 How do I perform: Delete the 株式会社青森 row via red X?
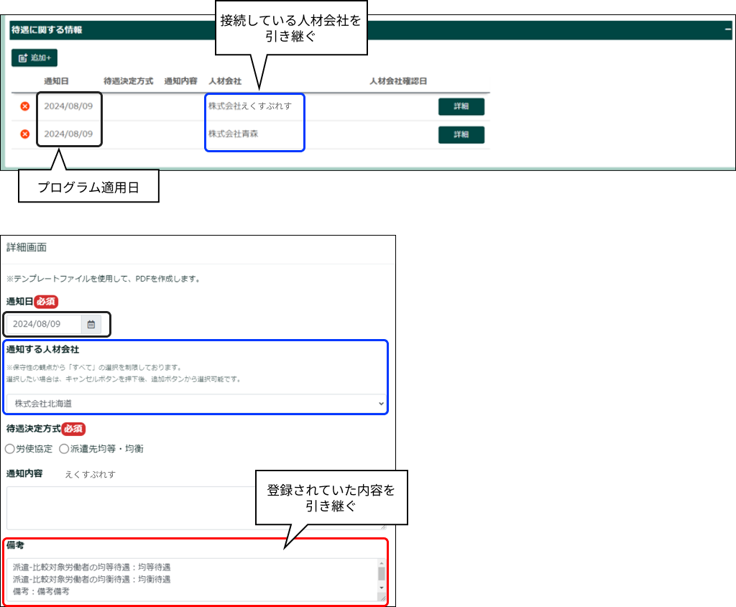click(x=25, y=134)
